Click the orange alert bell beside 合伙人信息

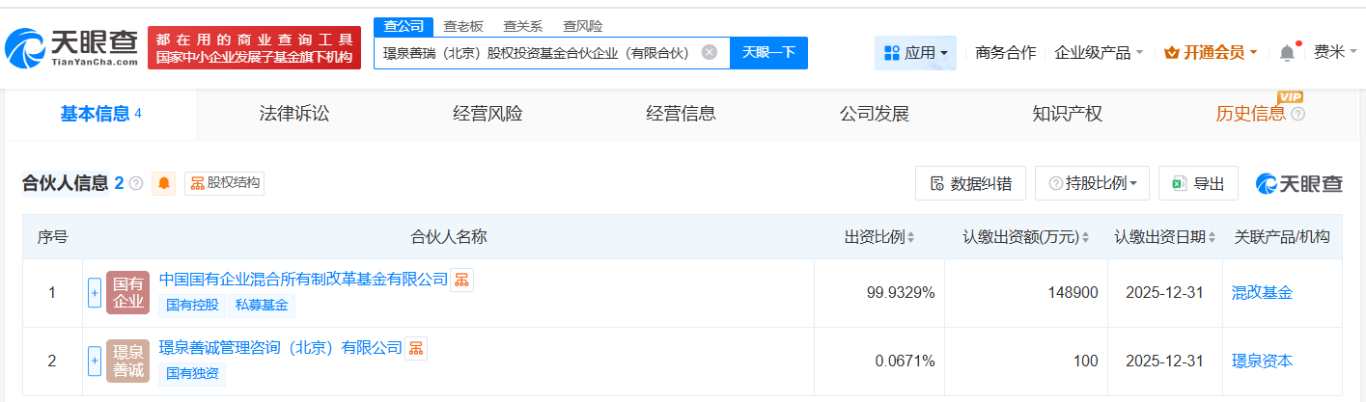pos(164,183)
